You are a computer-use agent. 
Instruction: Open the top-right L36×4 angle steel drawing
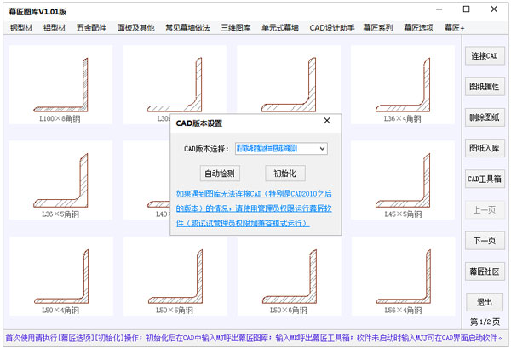click(403, 83)
